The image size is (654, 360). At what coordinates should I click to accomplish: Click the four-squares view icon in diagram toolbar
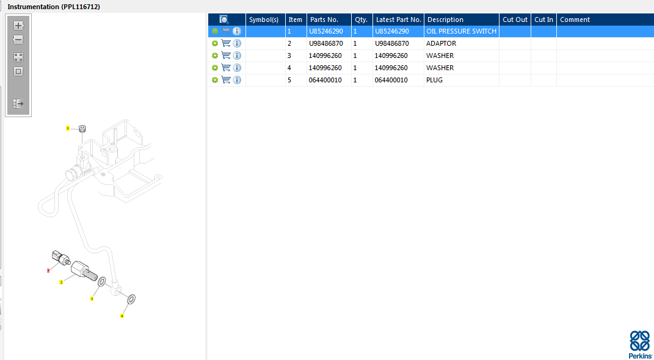pos(18,57)
